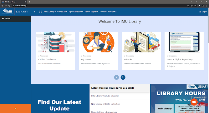The width and height of the screenshot is (209, 113).
Task: Open the Tutorials menu item
Action: pos(103,12)
